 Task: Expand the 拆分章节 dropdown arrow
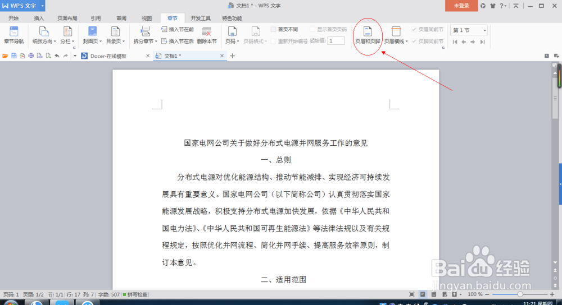point(156,41)
